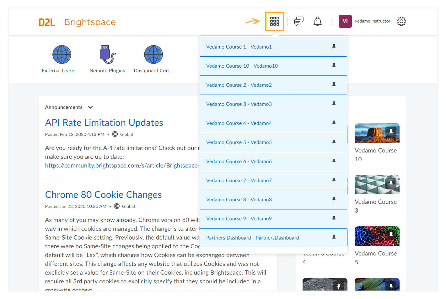This screenshot has width=446, height=299.
Task: Click pin on Vedamo Course 3 tile
Action: pos(391,183)
